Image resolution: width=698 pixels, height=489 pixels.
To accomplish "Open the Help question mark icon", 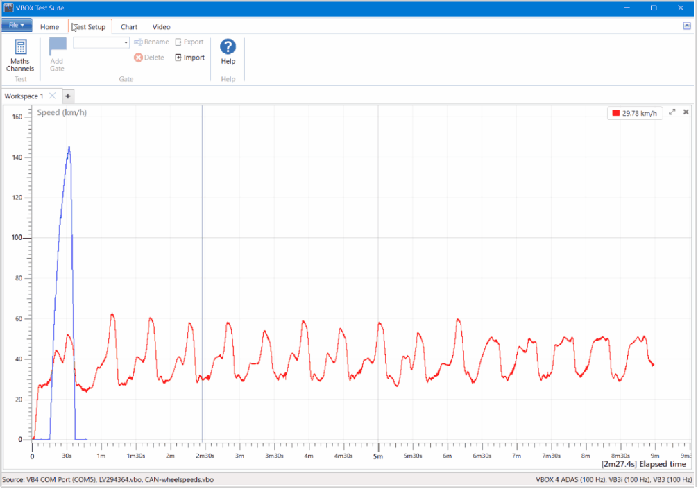I will 228,47.
